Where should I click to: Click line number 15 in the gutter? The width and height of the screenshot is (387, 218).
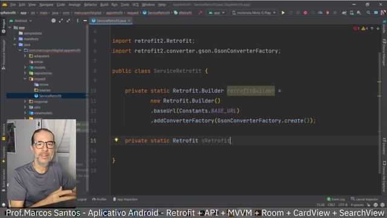(x=93, y=140)
